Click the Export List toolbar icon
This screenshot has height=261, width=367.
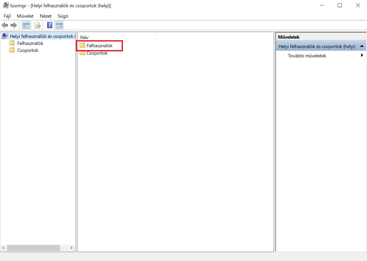tap(38, 25)
